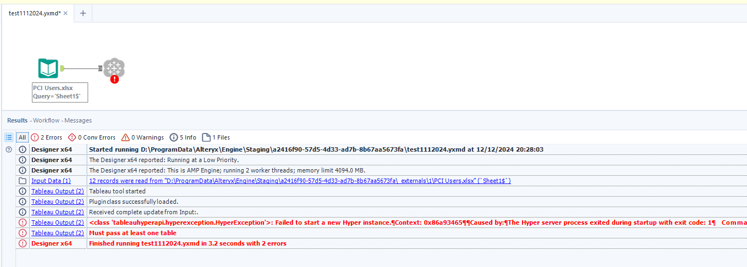747x267 pixels.
Task: Click the help question mark icon in Results
Action: [x=8, y=149]
